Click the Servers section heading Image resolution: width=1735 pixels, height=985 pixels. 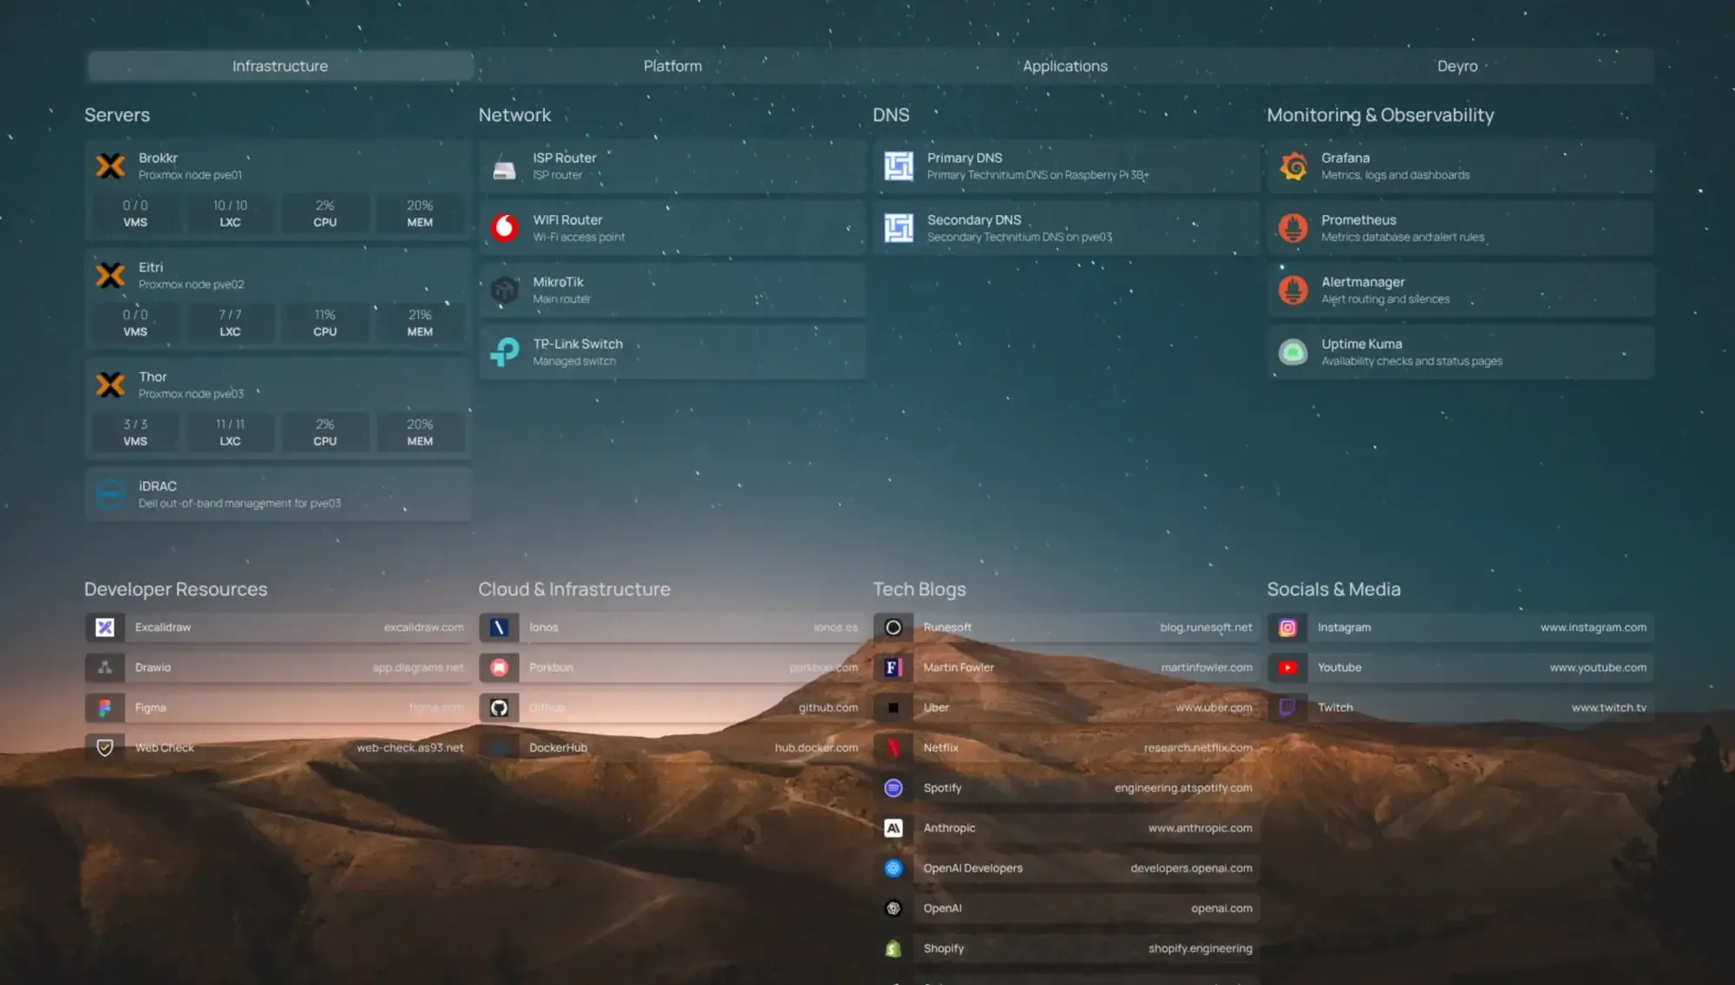[x=117, y=114]
